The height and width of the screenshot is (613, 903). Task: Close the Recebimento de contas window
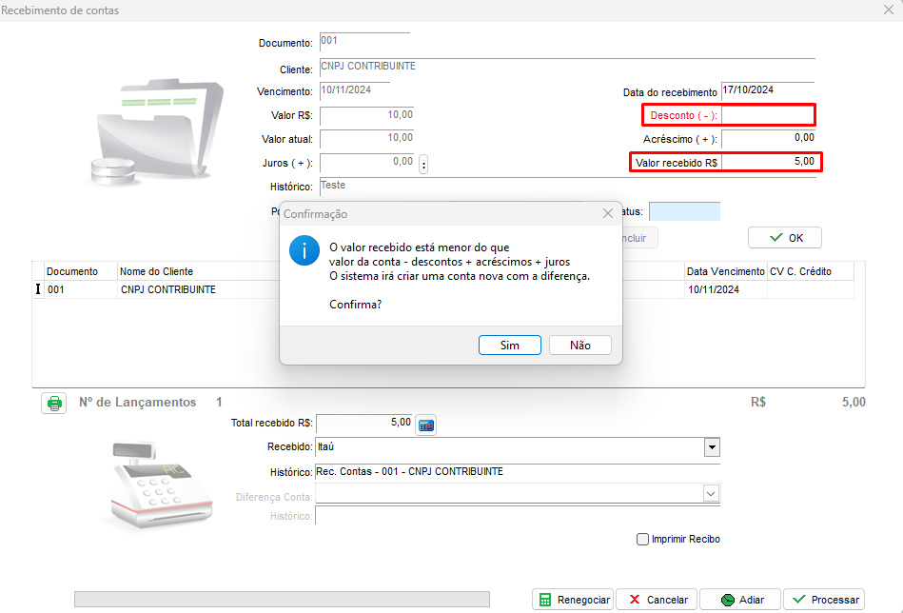point(889,10)
